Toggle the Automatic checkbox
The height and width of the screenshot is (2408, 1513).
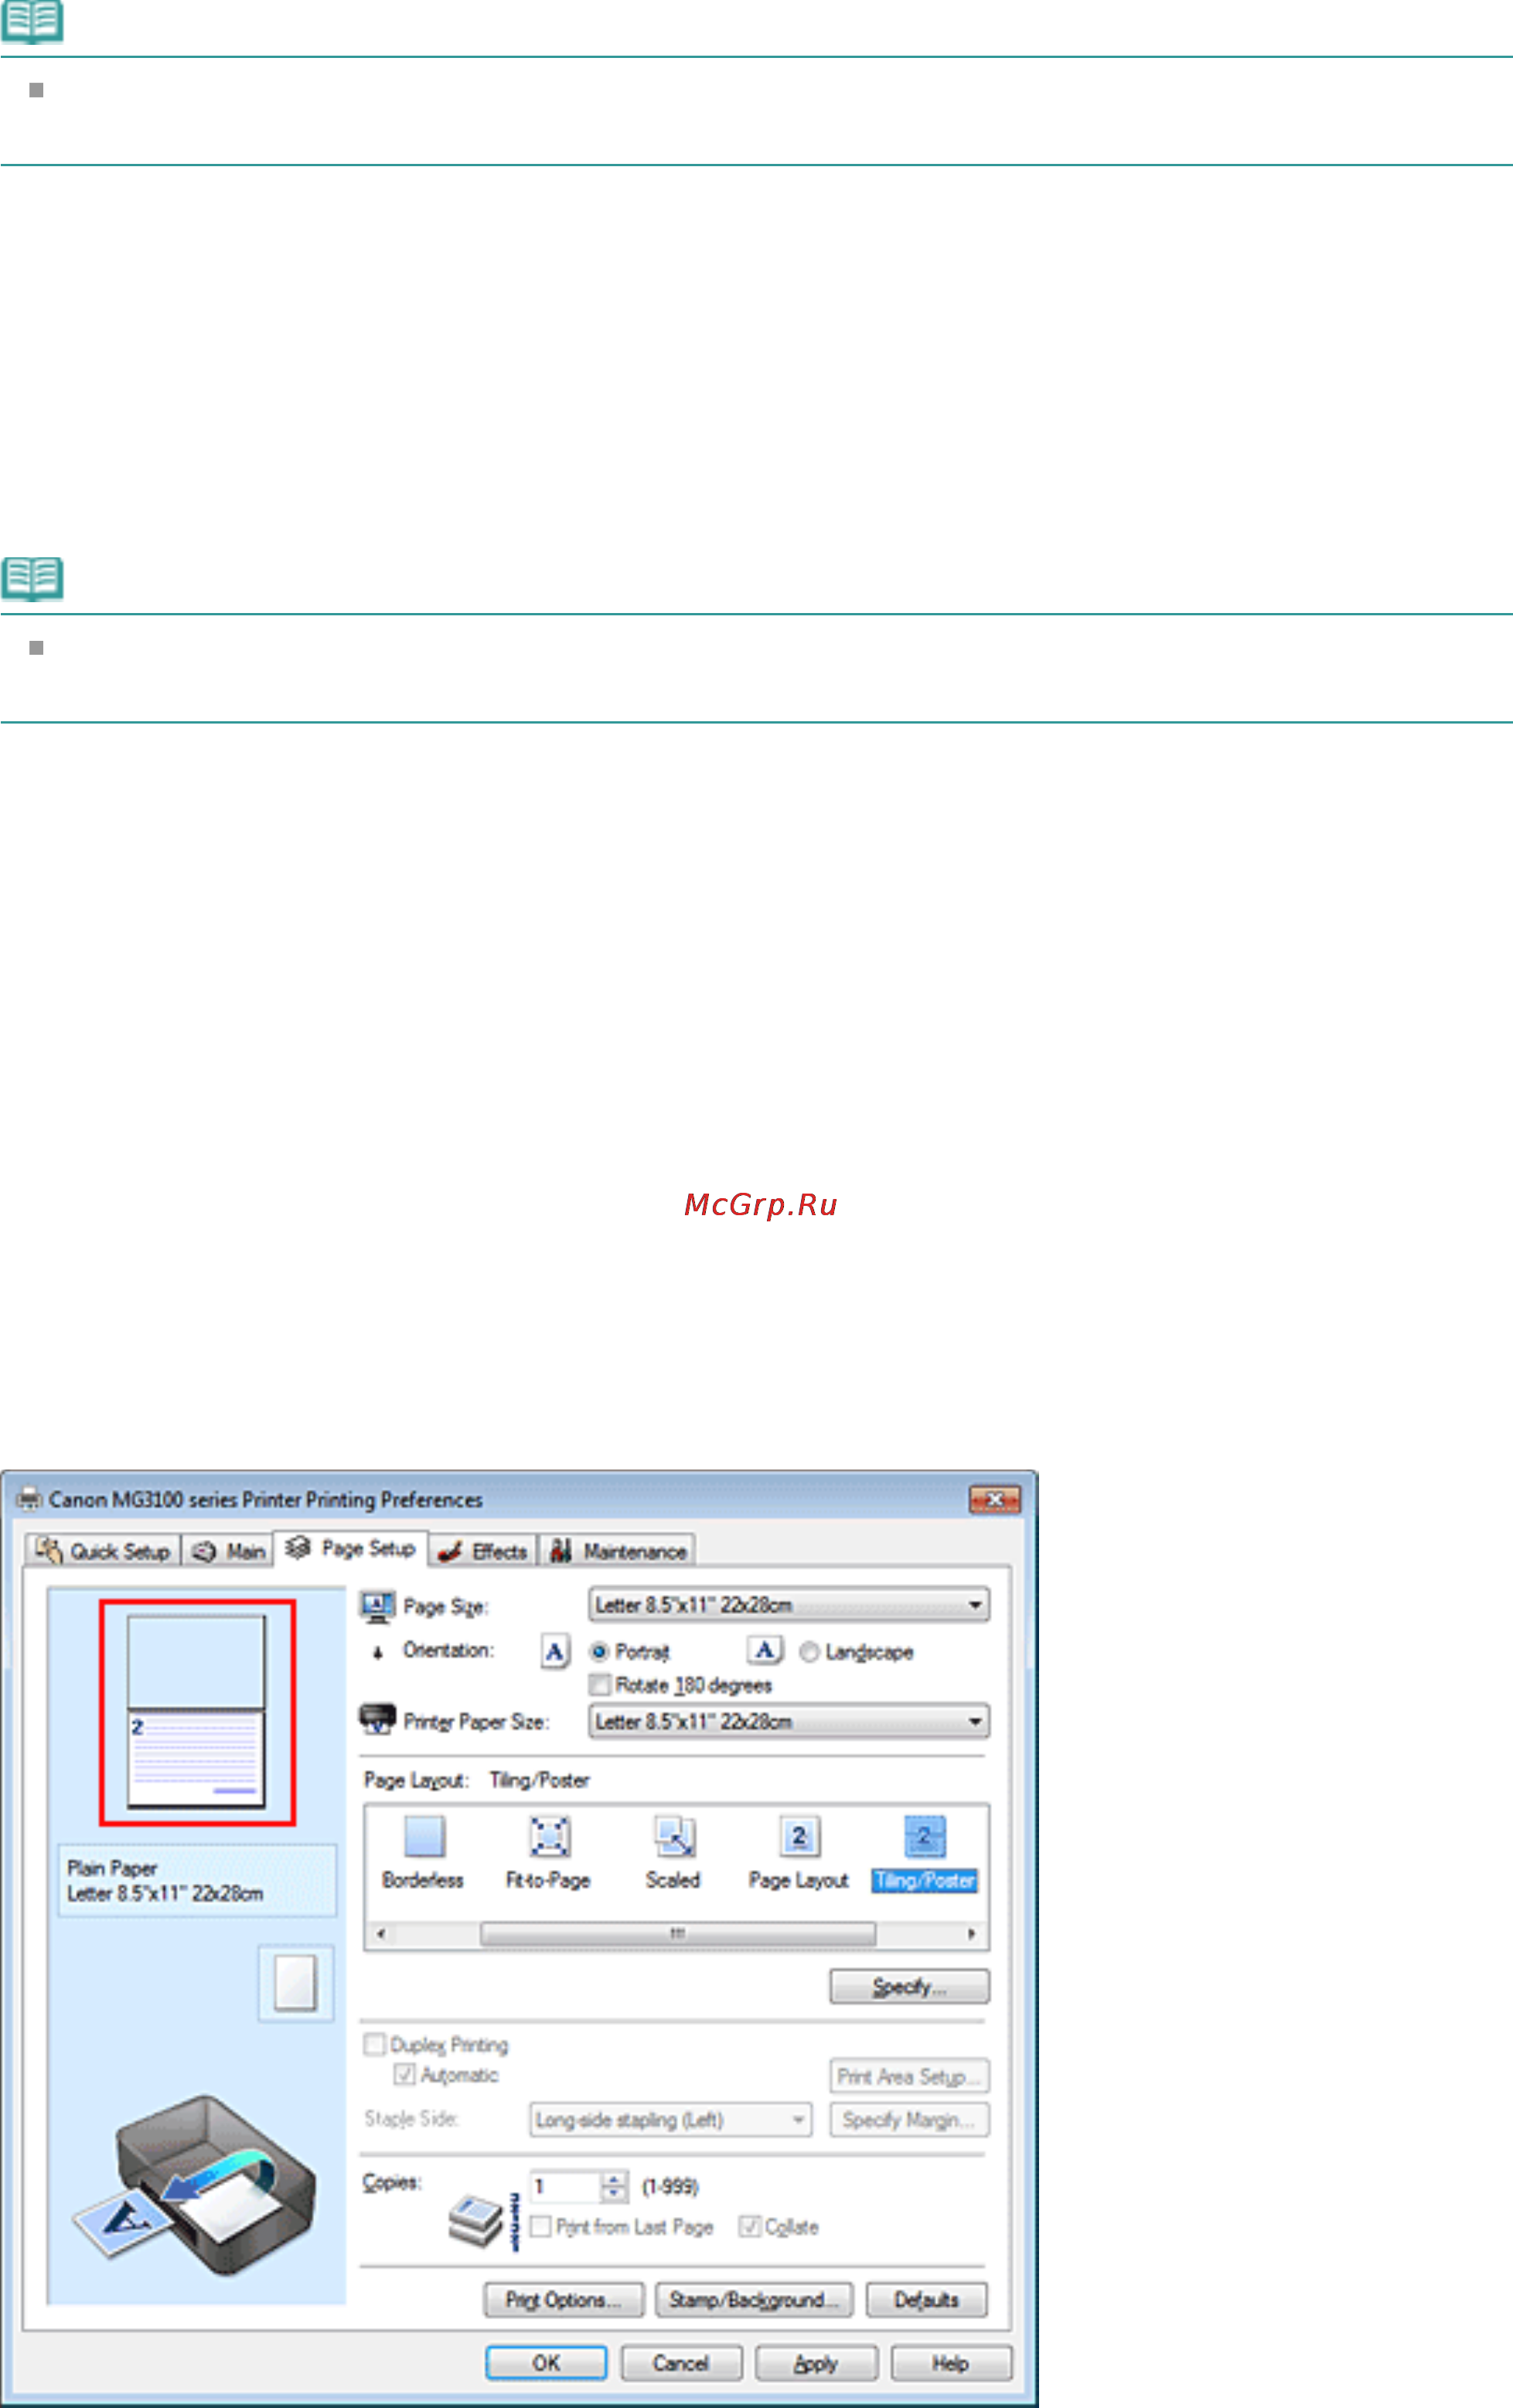(x=404, y=2074)
